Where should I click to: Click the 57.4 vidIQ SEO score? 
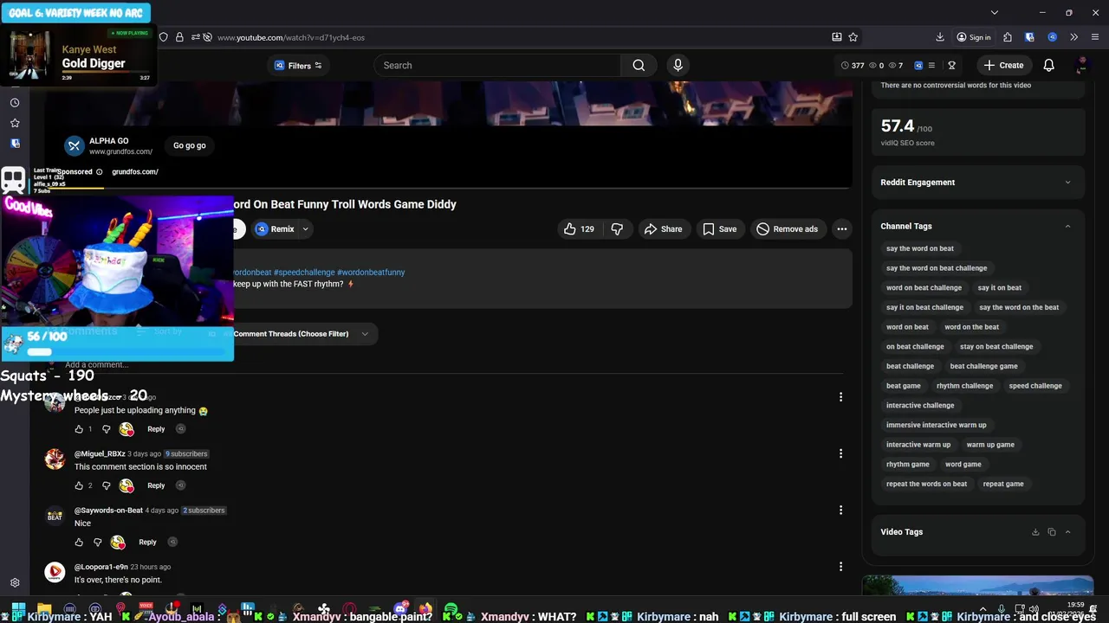point(898,126)
